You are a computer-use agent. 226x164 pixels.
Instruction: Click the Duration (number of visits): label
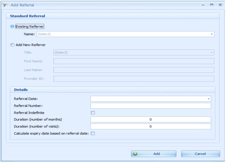click(x=37, y=127)
